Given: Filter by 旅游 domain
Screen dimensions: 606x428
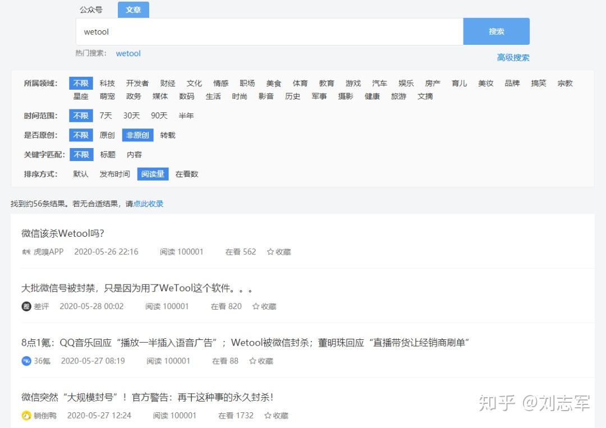Looking at the screenshot, I should click(398, 96).
